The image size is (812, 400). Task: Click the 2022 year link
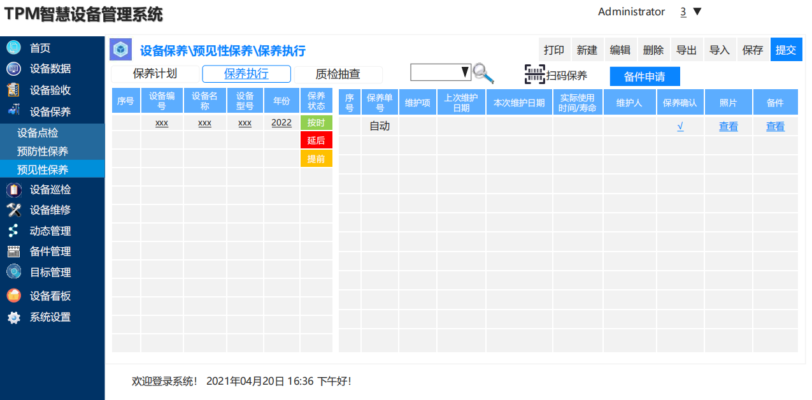pos(281,122)
